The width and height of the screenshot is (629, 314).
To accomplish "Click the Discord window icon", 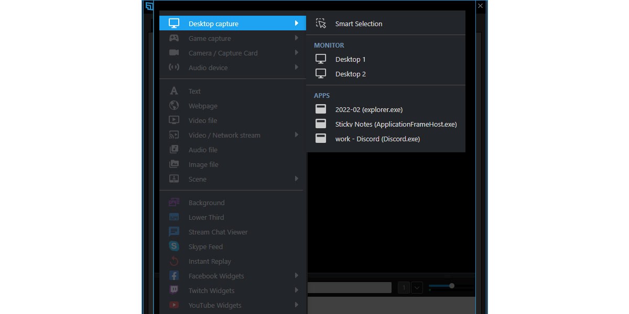I will [321, 139].
